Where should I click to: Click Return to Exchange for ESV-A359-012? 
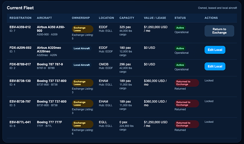tap(219, 31)
